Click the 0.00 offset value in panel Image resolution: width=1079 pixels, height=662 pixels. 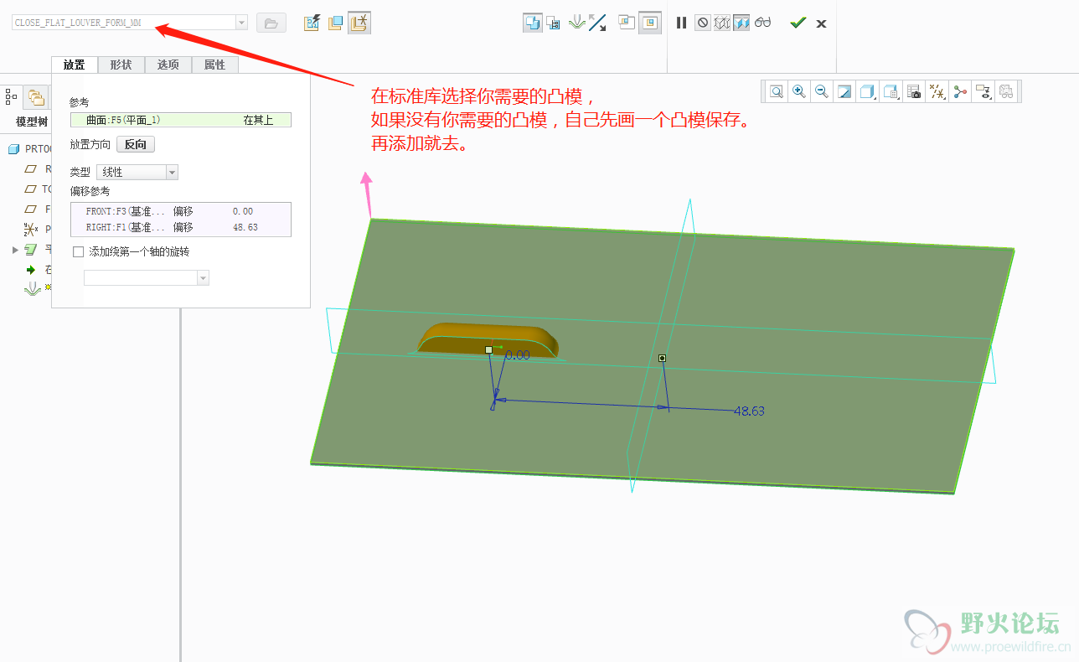243,211
